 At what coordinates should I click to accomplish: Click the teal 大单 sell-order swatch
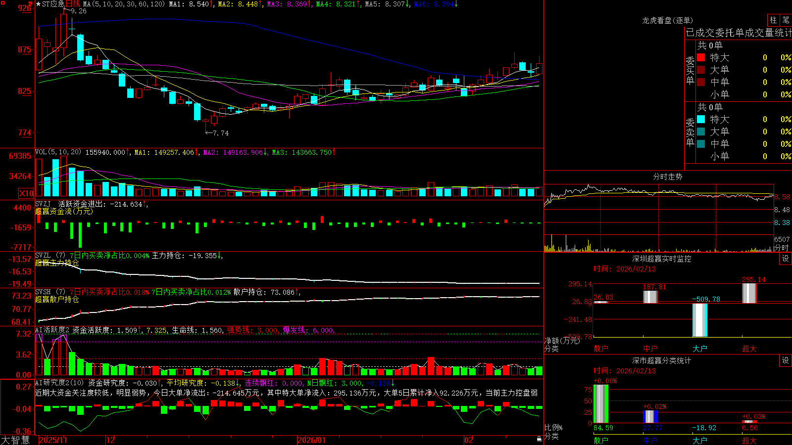point(701,132)
